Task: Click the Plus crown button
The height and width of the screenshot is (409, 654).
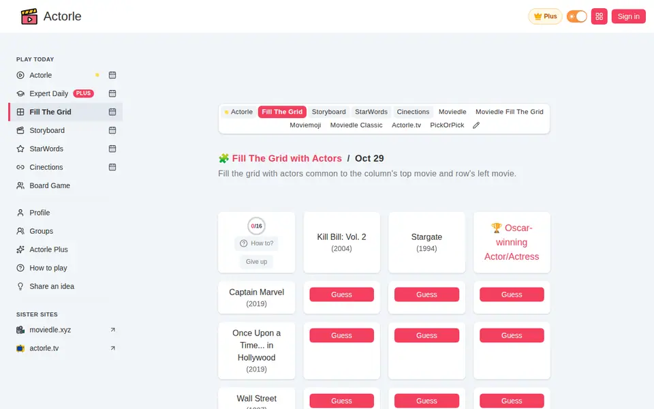Action: [x=545, y=16]
